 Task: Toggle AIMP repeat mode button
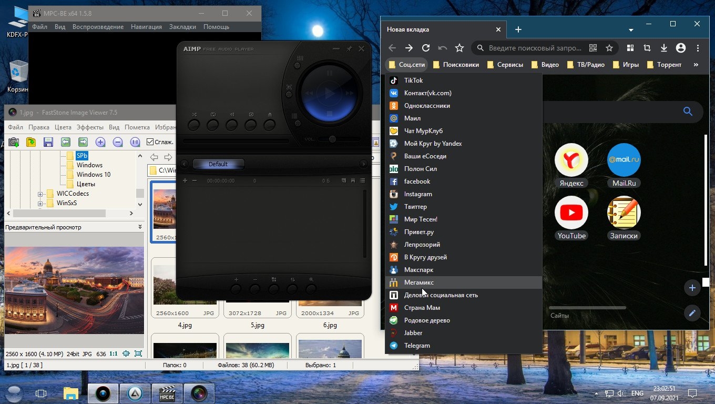coord(213,125)
